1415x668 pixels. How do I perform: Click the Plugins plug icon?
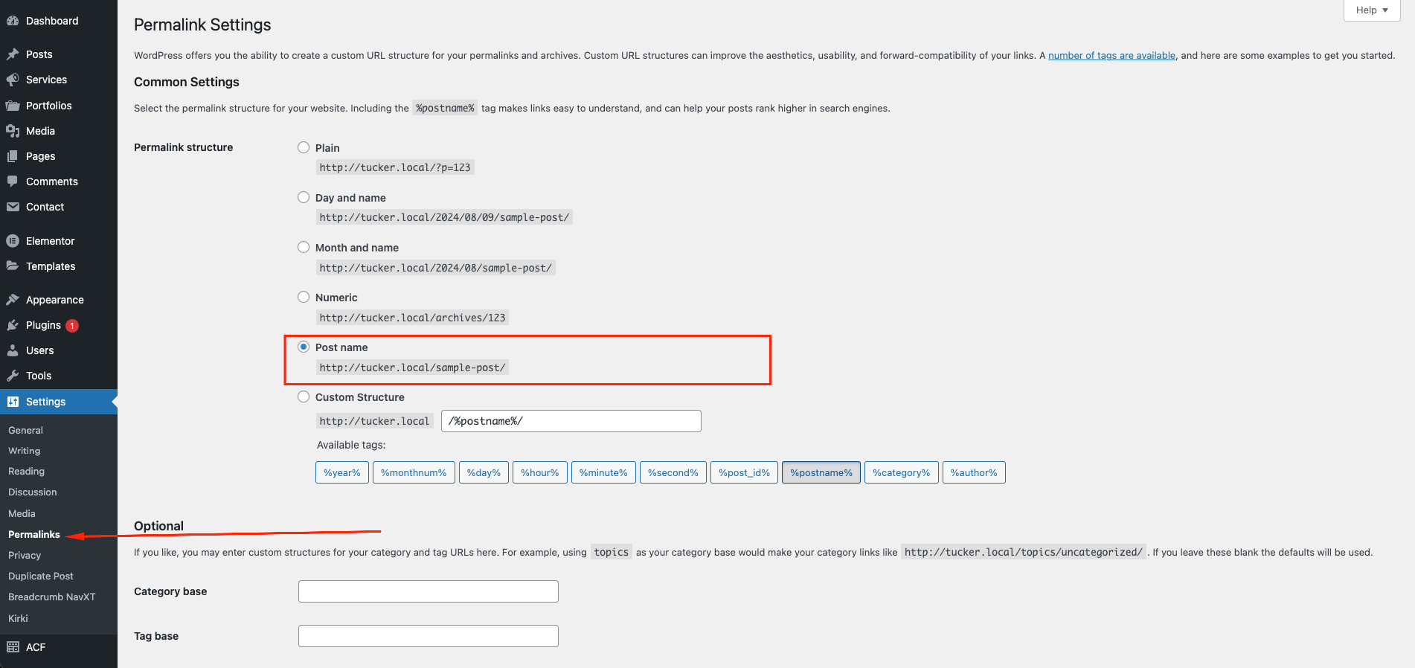click(13, 325)
